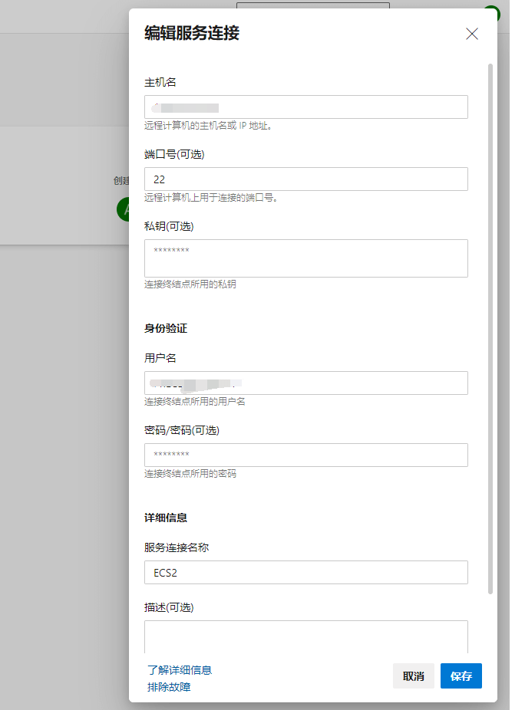Click the 端口号 field containing 22
Screen dimensions: 525x710
(x=305, y=179)
